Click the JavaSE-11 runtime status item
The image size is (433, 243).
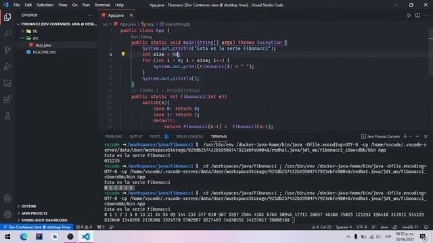click(411, 227)
